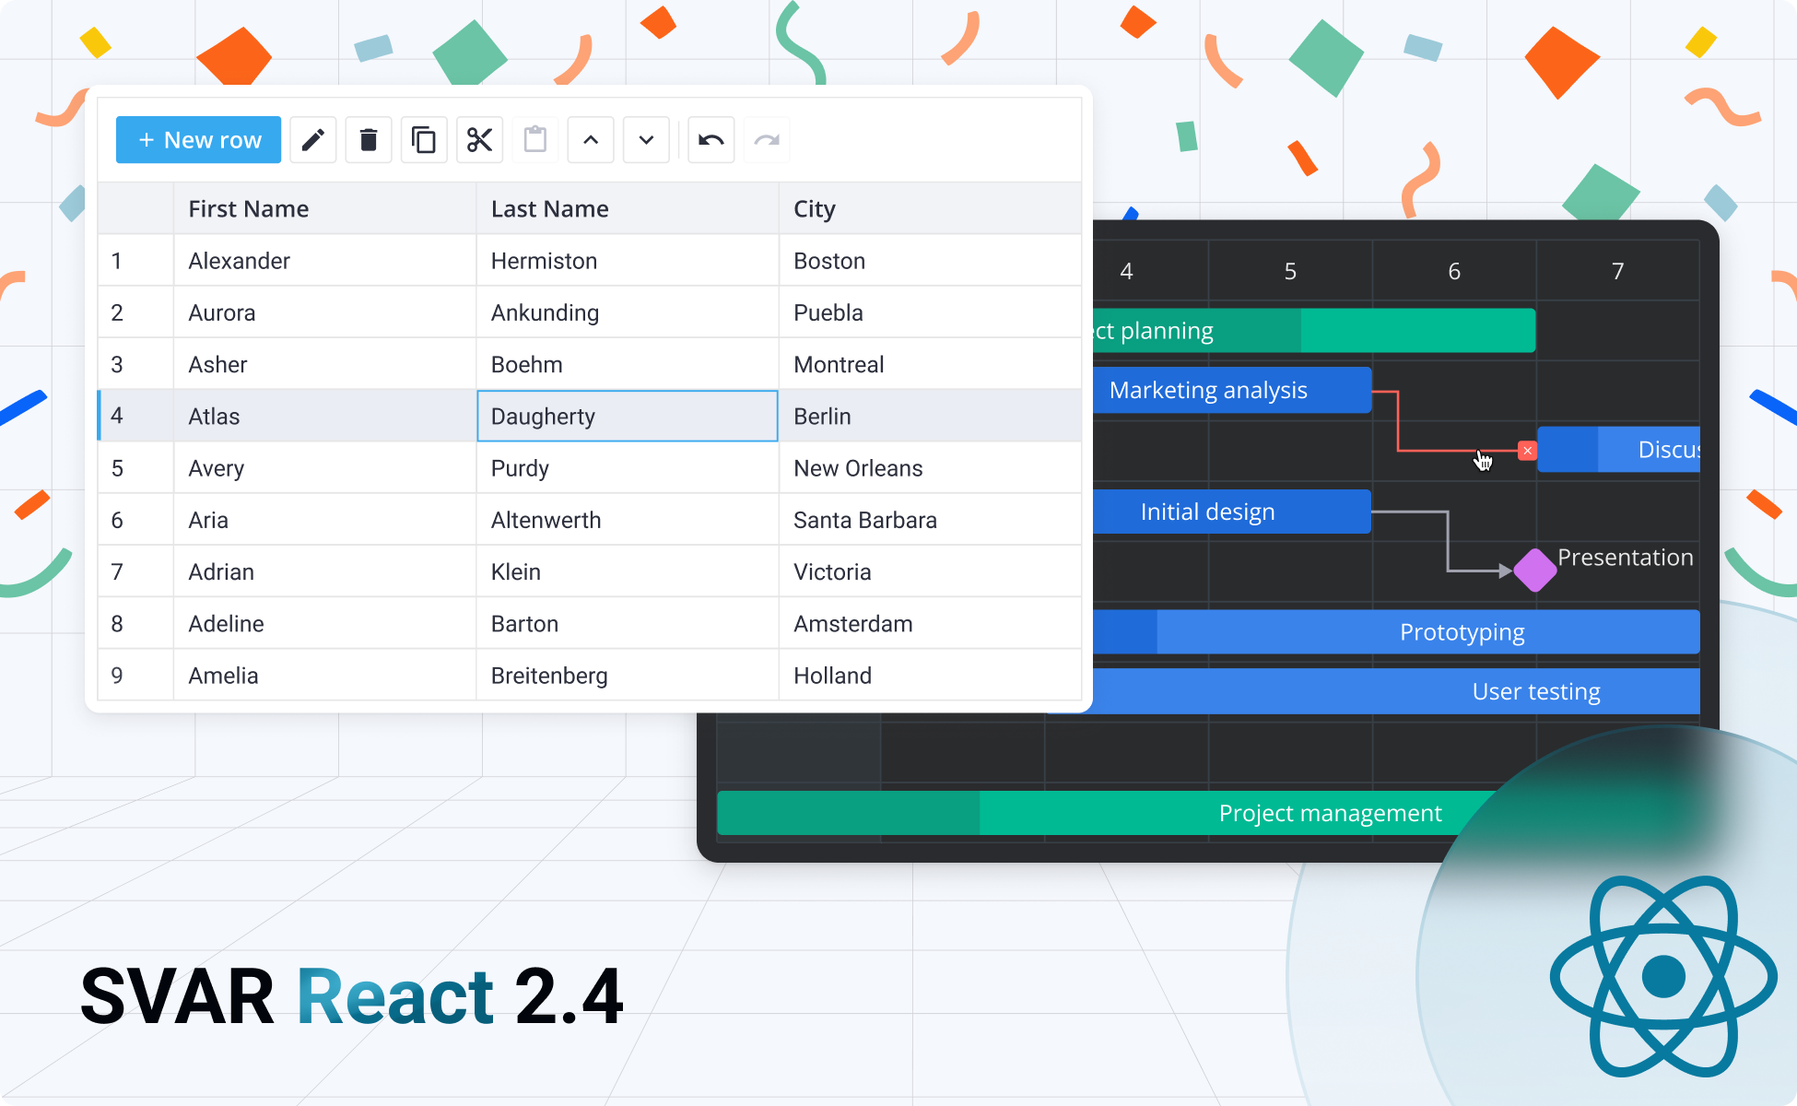Click the paste clipboard icon
The width and height of the screenshot is (1797, 1106).
535,139
